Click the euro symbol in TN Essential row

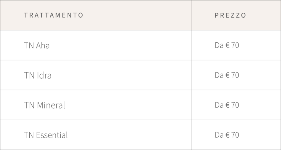point(227,135)
